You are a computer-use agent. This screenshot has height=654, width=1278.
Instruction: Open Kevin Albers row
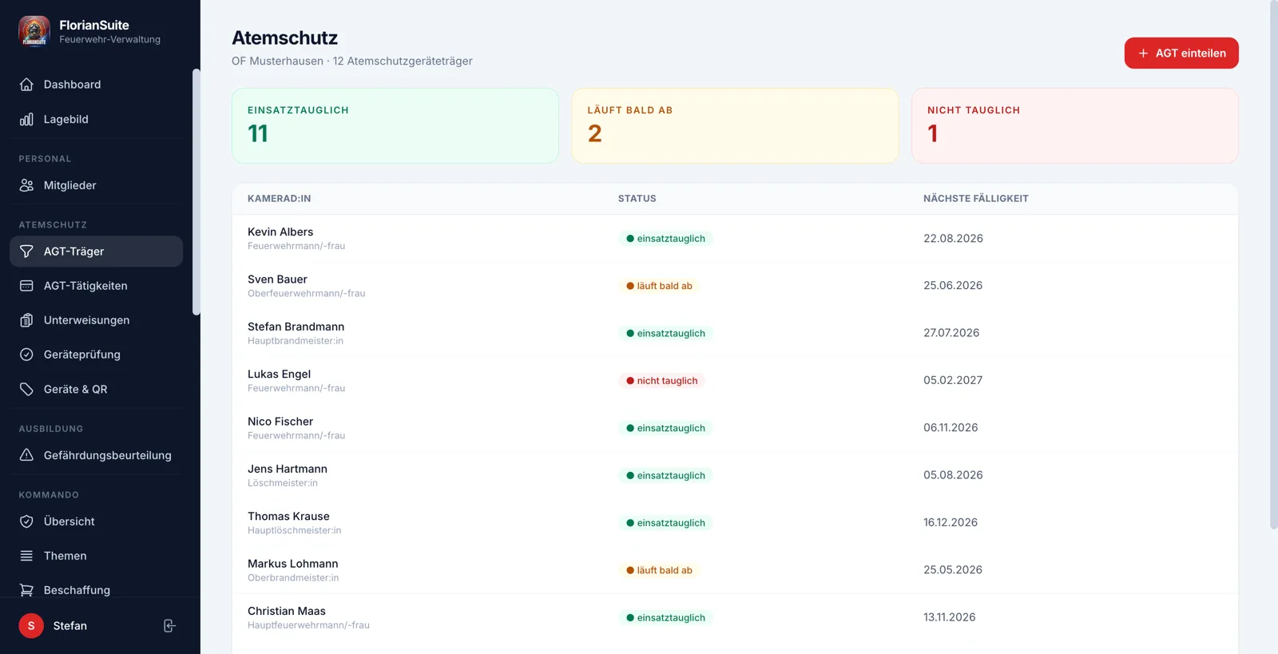coord(735,239)
